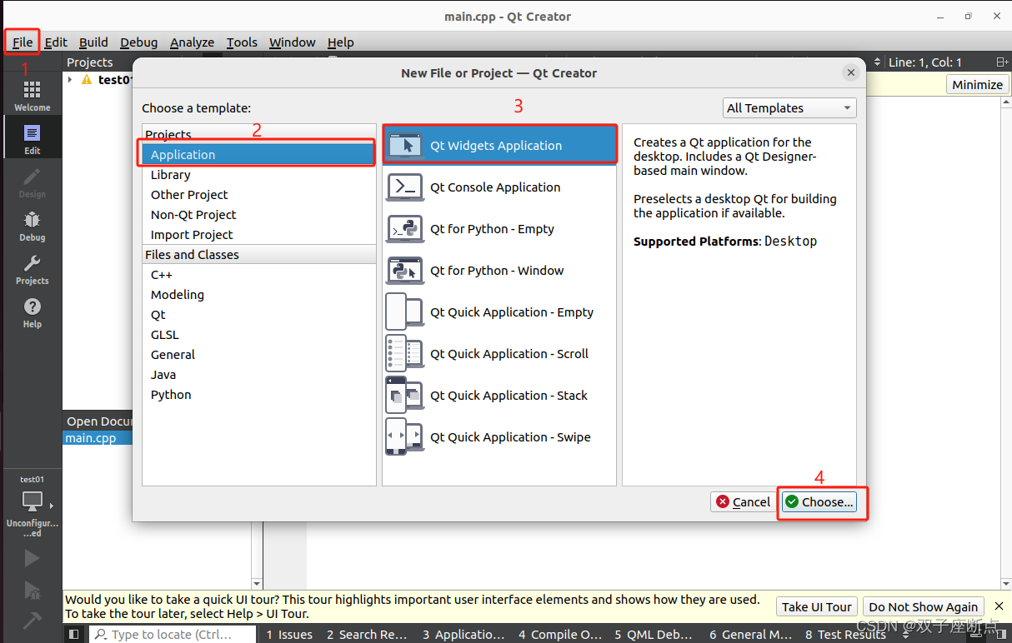Image resolution: width=1012 pixels, height=643 pixels.
Task: Click the Minimize button in editor
Action: pyautogui.click(x=977, y=84)
